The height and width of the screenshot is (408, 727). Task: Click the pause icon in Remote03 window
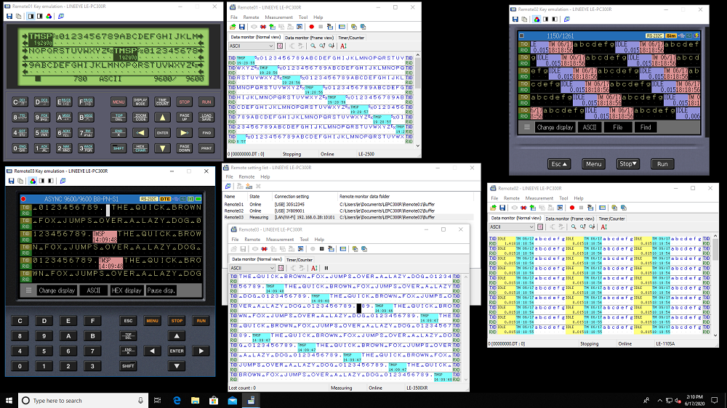(326, 268)
